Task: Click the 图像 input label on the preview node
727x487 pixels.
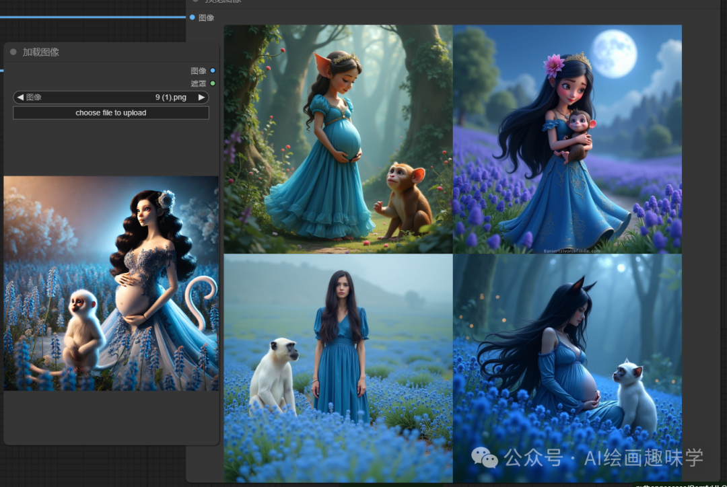Action: (x=207, y=17)
